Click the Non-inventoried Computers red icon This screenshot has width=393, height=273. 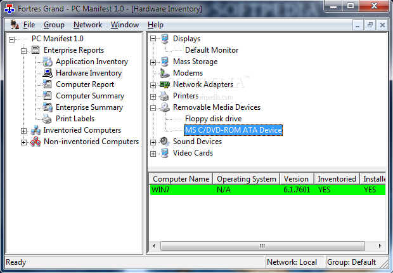[35, 142]
